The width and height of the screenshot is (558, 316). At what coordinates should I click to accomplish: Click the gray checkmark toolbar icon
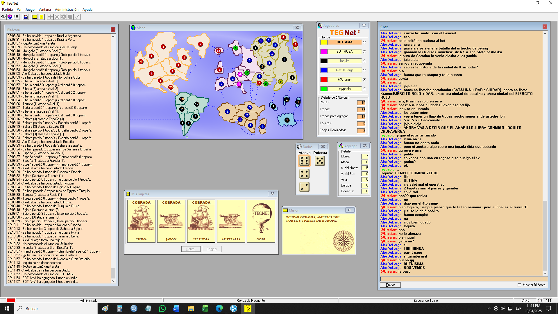click(77, 17)
